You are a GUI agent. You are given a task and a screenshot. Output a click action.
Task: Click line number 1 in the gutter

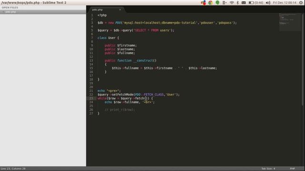coord(92,15)
